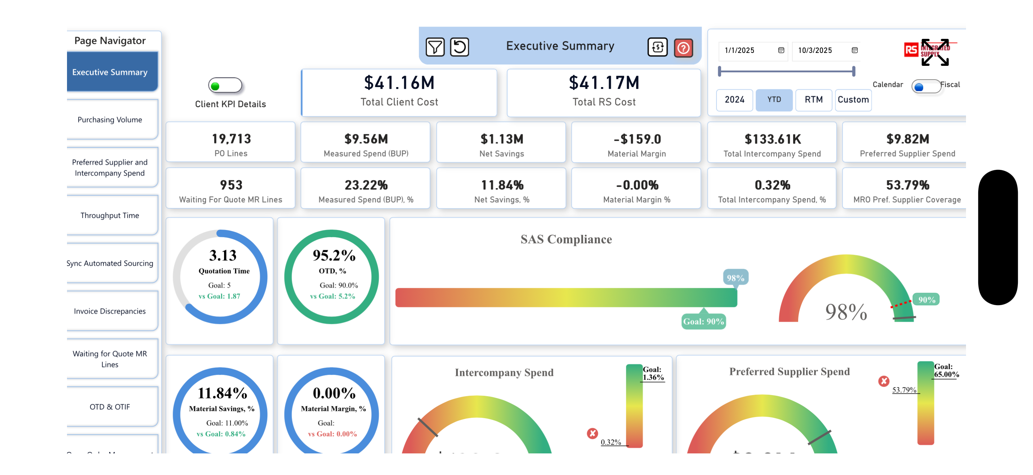Click the 0.32% Total Intercompany Spend, % card
The width and height of the screenshot is (1033, 475).
coord(772,188)
